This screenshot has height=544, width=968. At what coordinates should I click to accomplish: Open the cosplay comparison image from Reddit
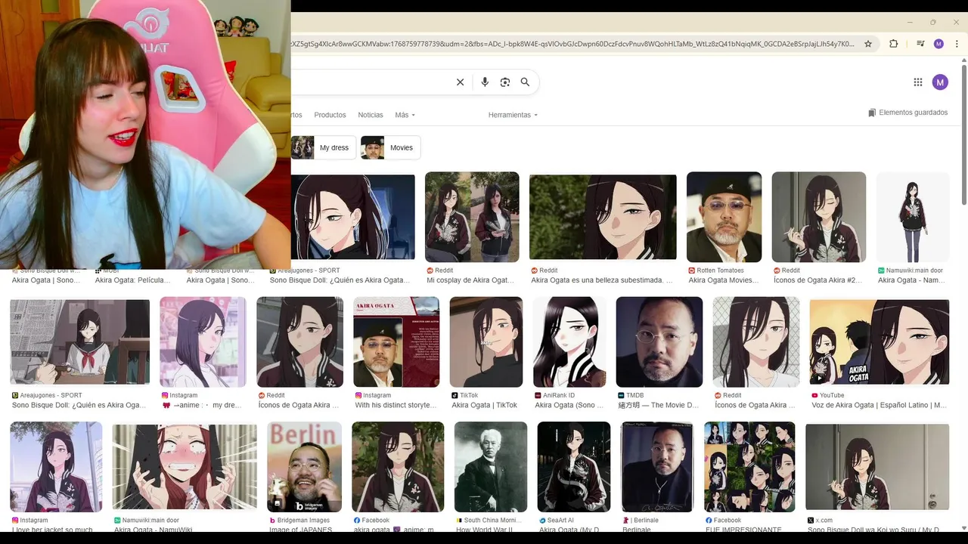(x=472, y=217)
